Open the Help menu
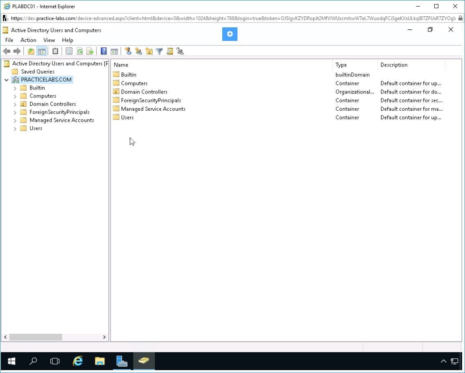Screen dimensions: 465x373 [x=67, y=40]
